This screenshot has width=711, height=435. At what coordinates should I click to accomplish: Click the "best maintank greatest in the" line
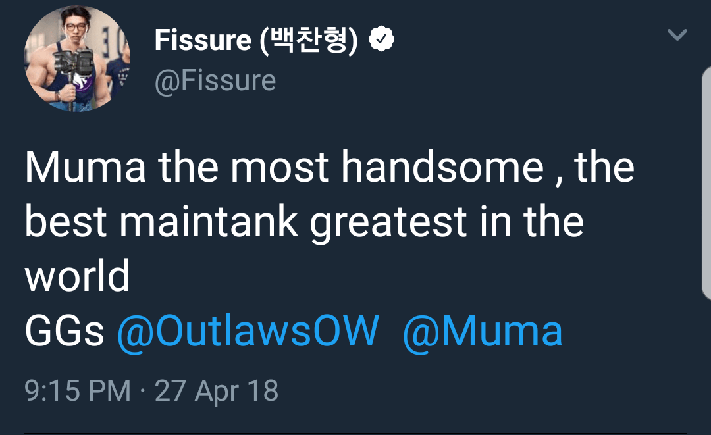tap(304, 222)
